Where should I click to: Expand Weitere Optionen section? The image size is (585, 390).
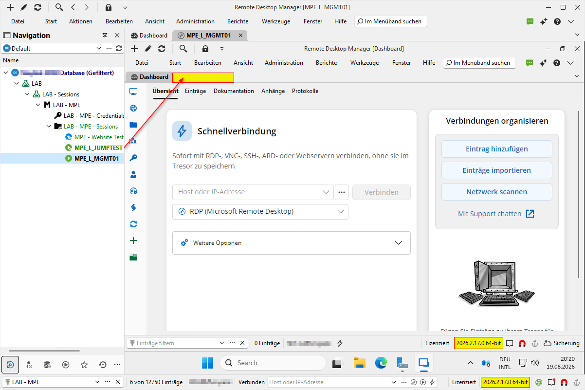292,242
